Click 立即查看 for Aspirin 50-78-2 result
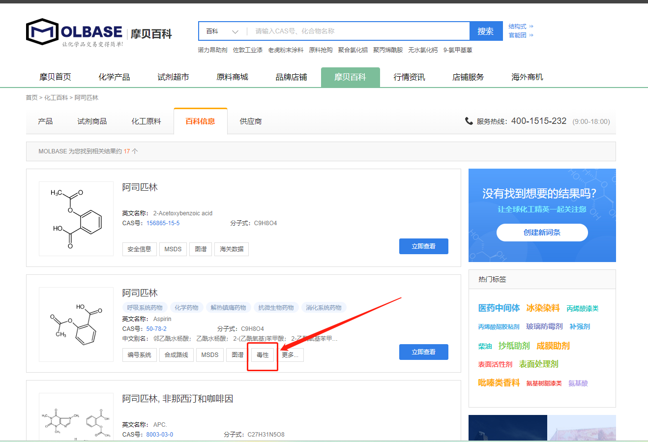 pyautogui.click(x=424, y=352)
